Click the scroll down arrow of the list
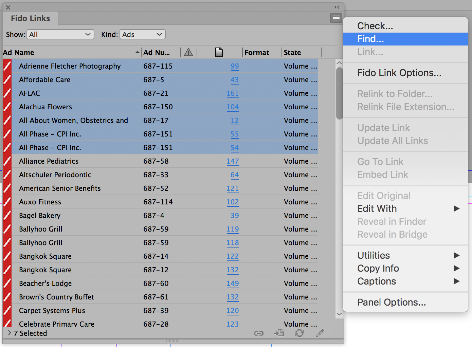Screen dimensions: 472x347 pos(339,314)
